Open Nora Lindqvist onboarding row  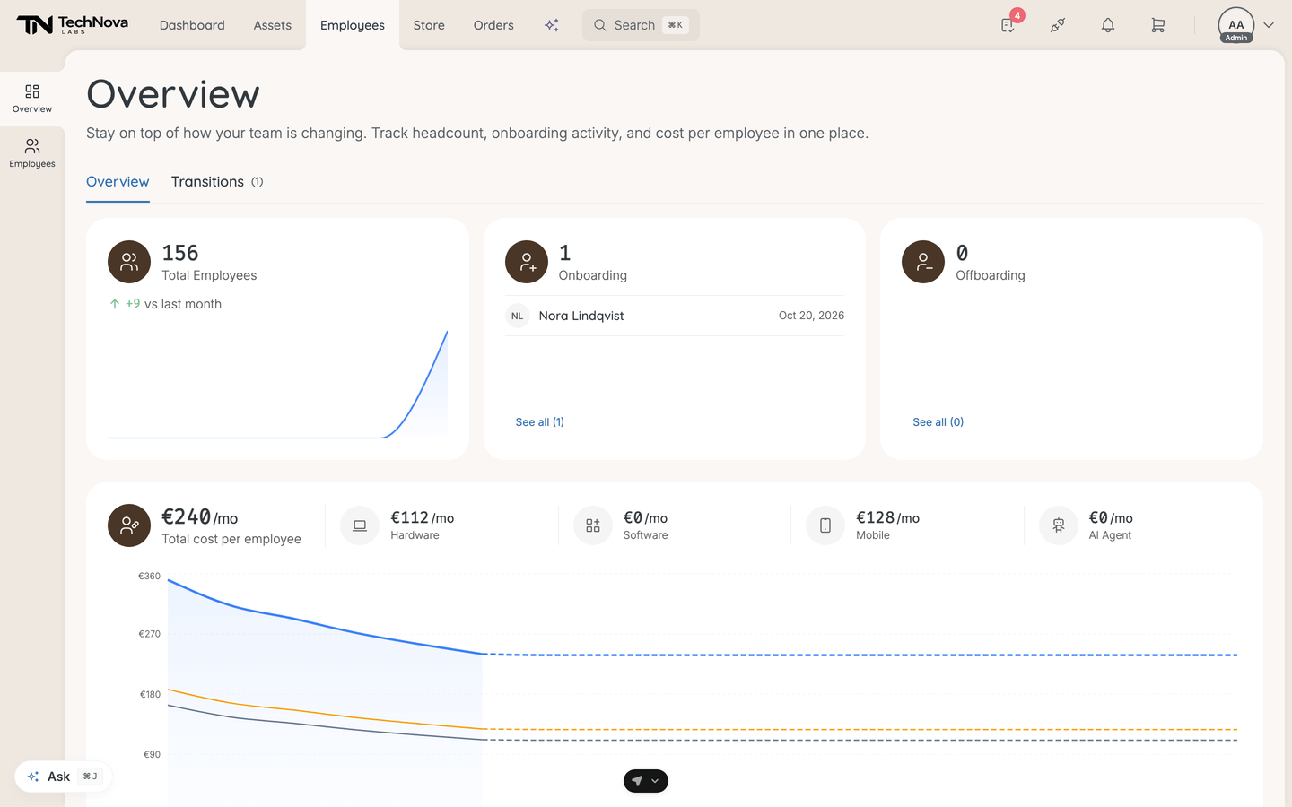pyautogui.click(x=675, y=316)
